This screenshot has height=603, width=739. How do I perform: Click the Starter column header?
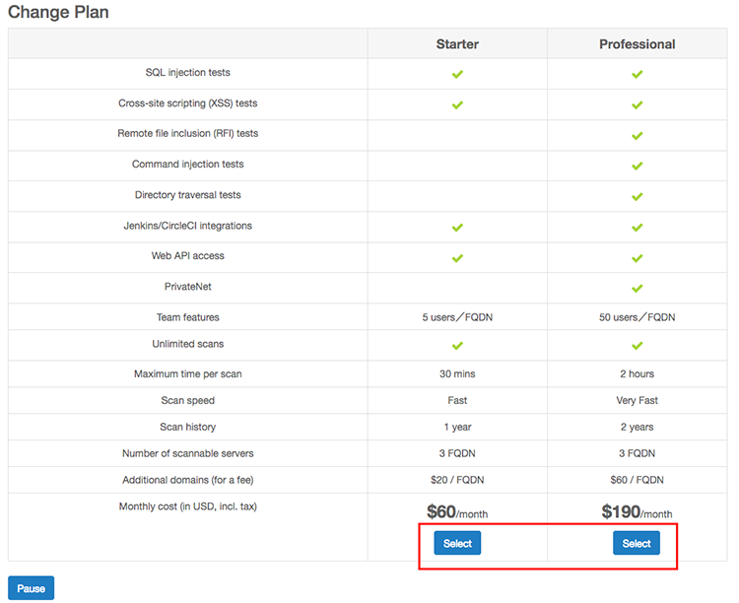(457, 44)
